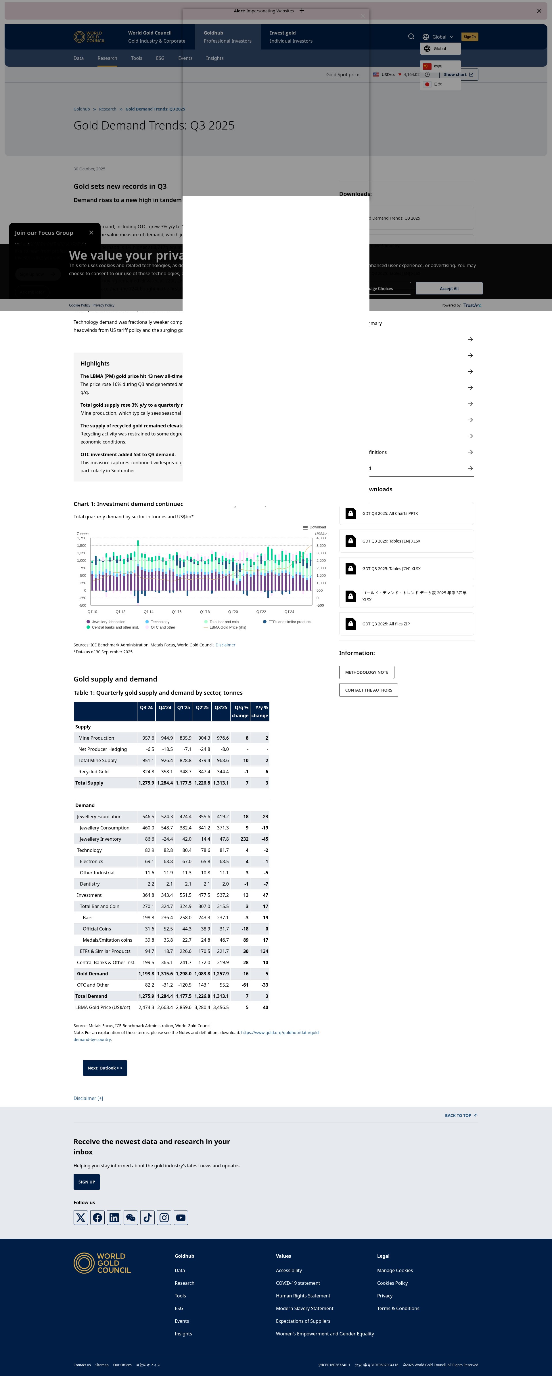Click lock icon for All Charts PPTX
552x1376 pixels.
click(351, 513)
